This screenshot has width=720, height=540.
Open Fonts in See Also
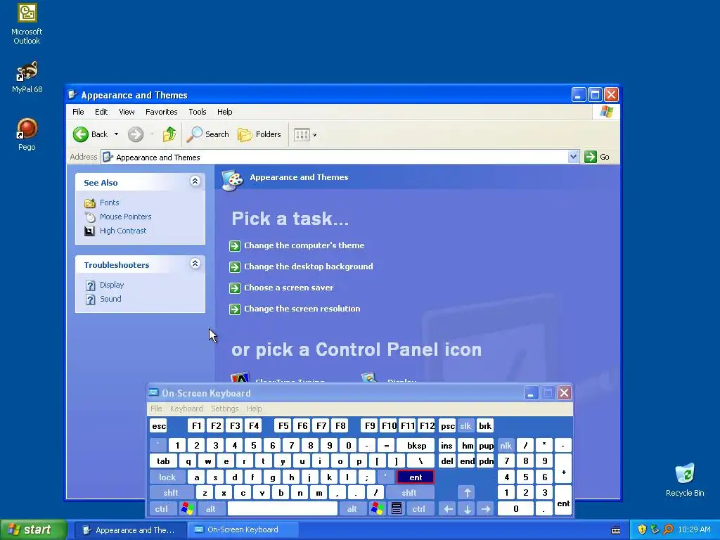[x=109, y=202]
